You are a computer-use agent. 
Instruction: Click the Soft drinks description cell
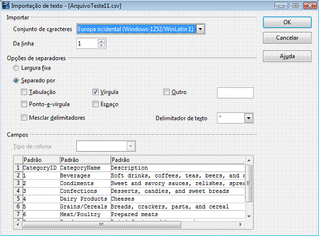(178, 176)
